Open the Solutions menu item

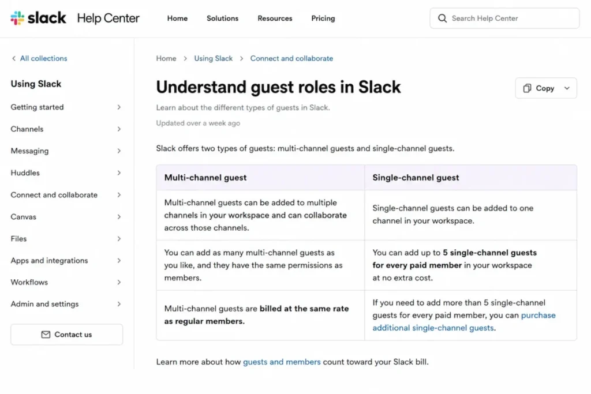(x=222, y=18)
